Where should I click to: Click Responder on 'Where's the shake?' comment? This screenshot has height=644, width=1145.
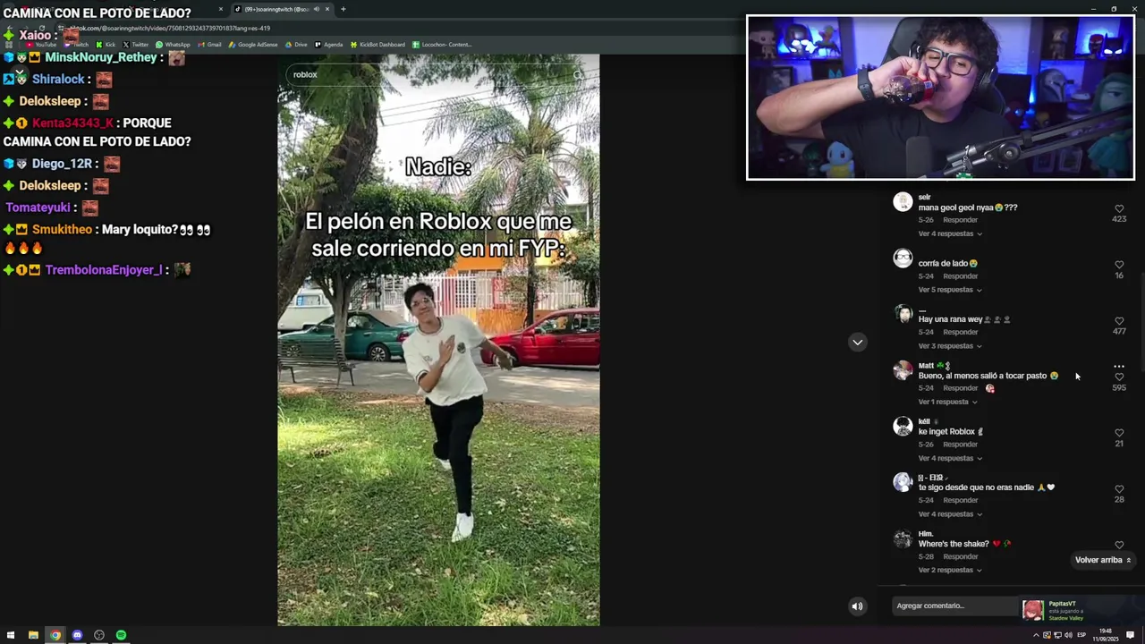(960, 556)
